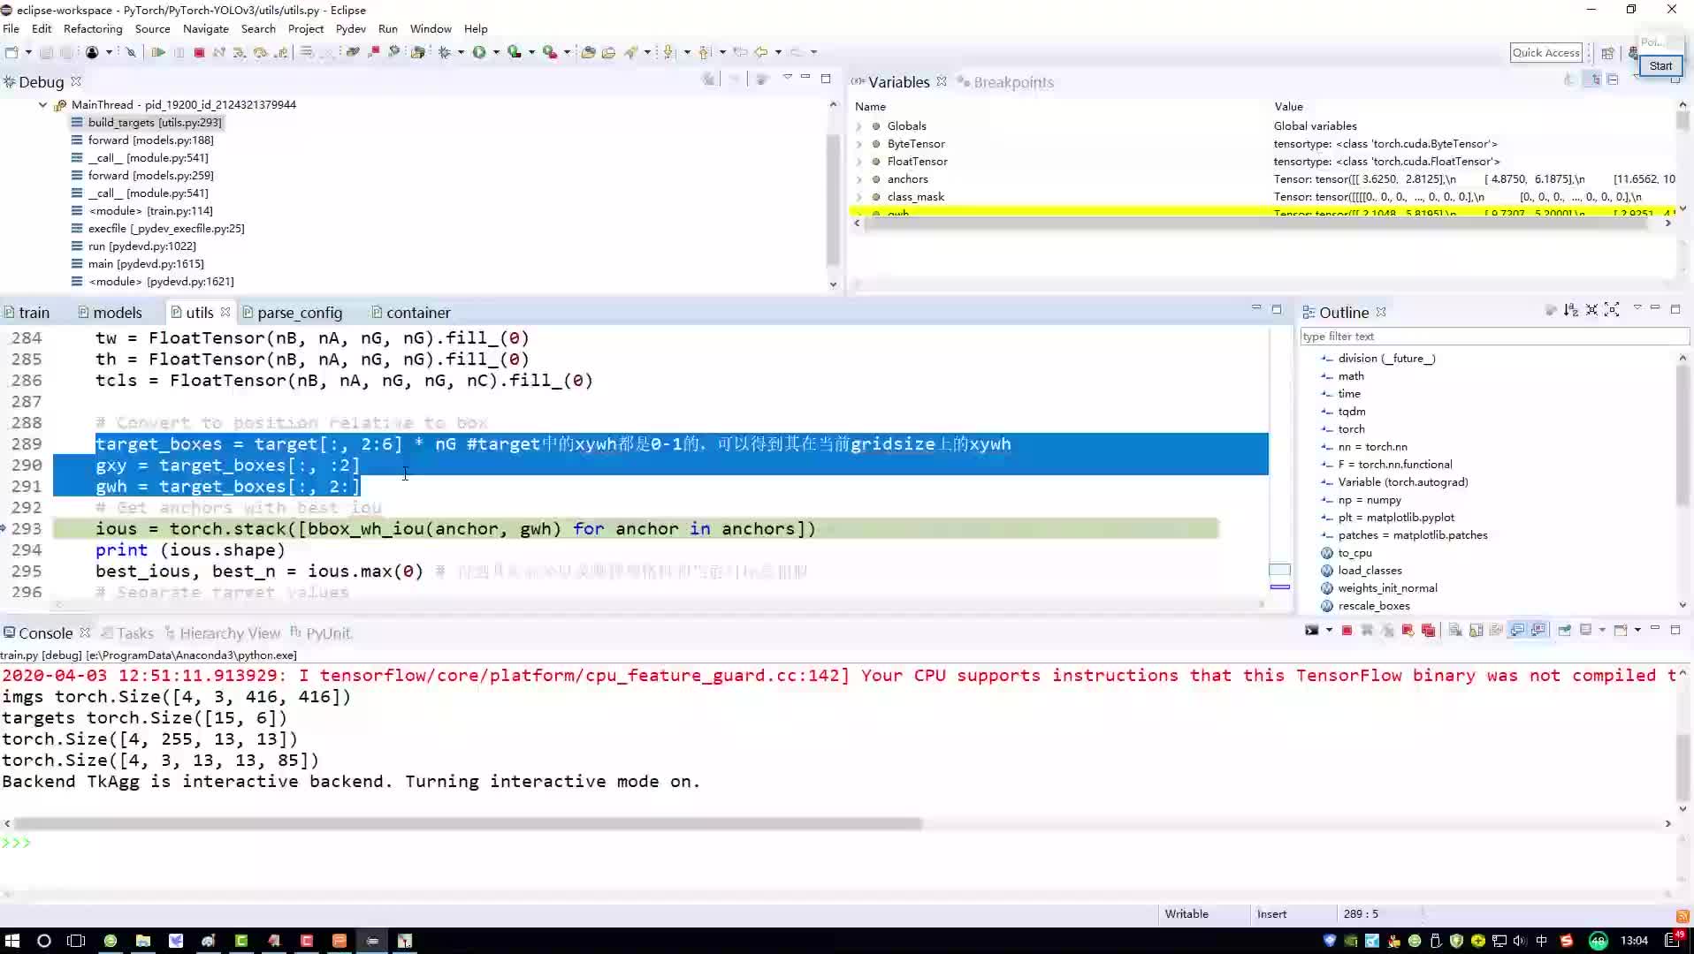Select <module> [train.py:114] stack frame

tap(150, 211)
